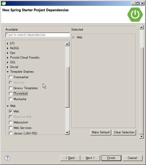Click the Spring Boot power logo
This screenshot has width=146, height=165.
coord(135,15)
